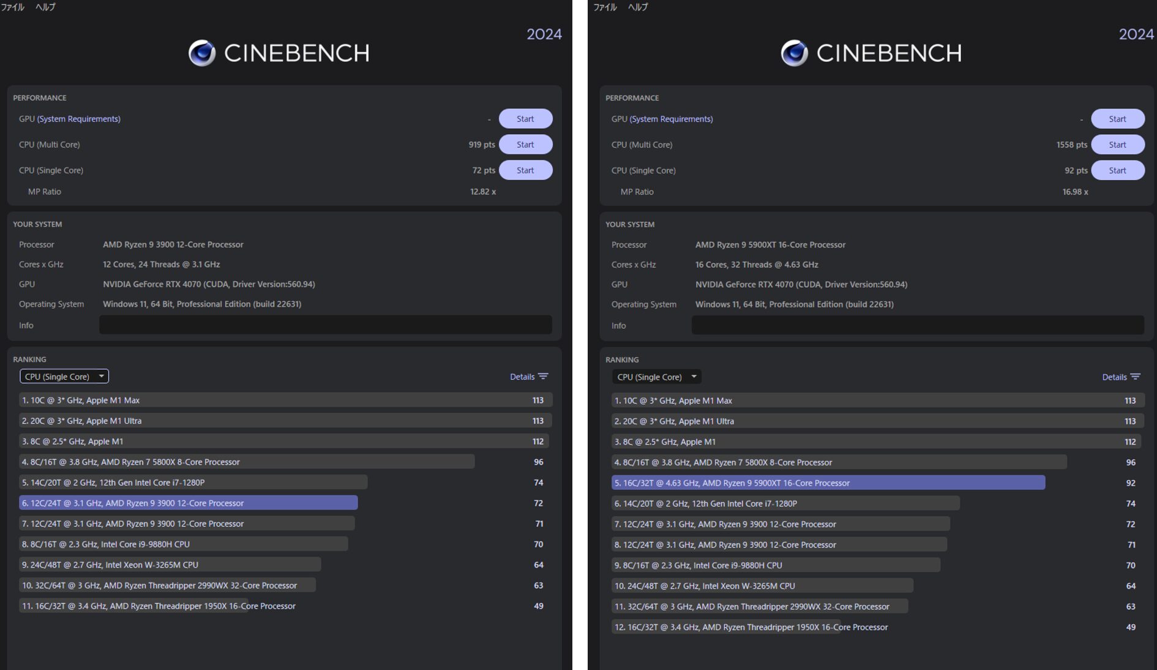Start the CPU (Multi Core) test with 1558 pts
The height and width of the screenshot is (670, 1157).
(x=1118, y=145)
